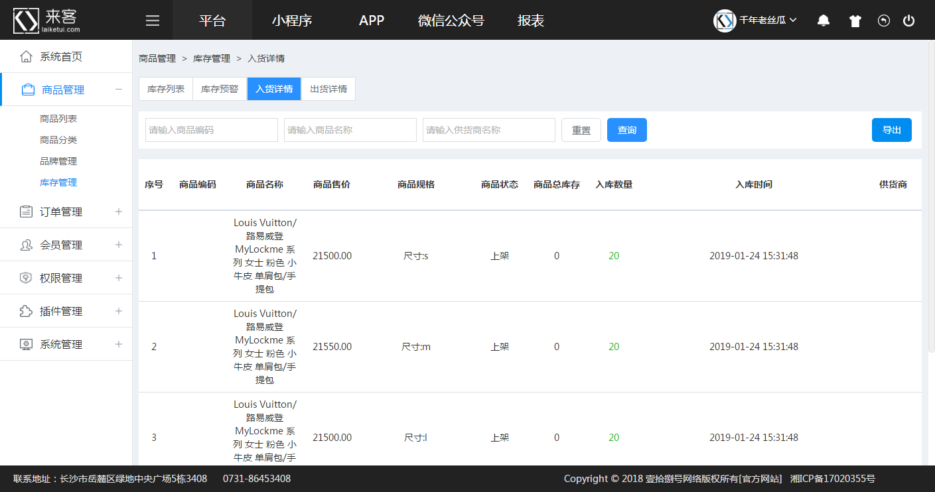Open 商品分类 in the sidebar

point(58,140)
